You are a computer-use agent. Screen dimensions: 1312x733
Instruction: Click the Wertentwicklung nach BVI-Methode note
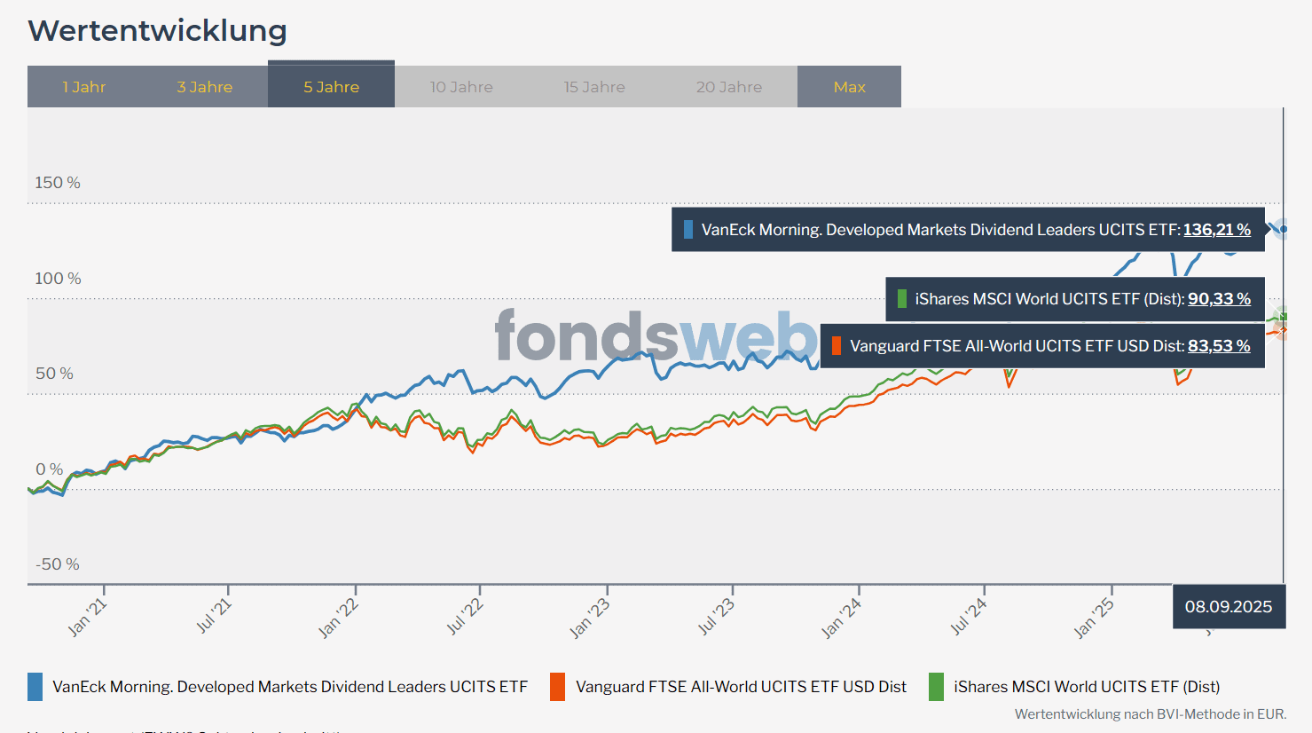(1151, 714)
